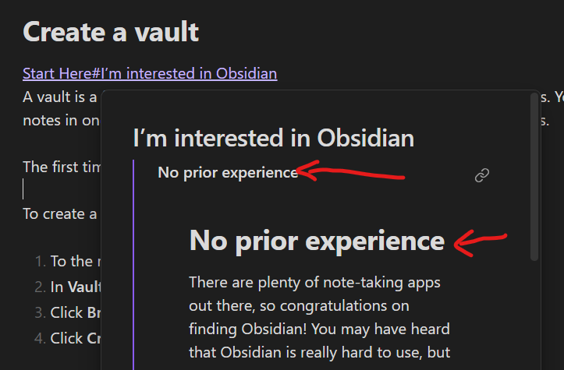The image size is (564, 370).
Task: Select list item 3 "Click Br"
Action: 68,312
